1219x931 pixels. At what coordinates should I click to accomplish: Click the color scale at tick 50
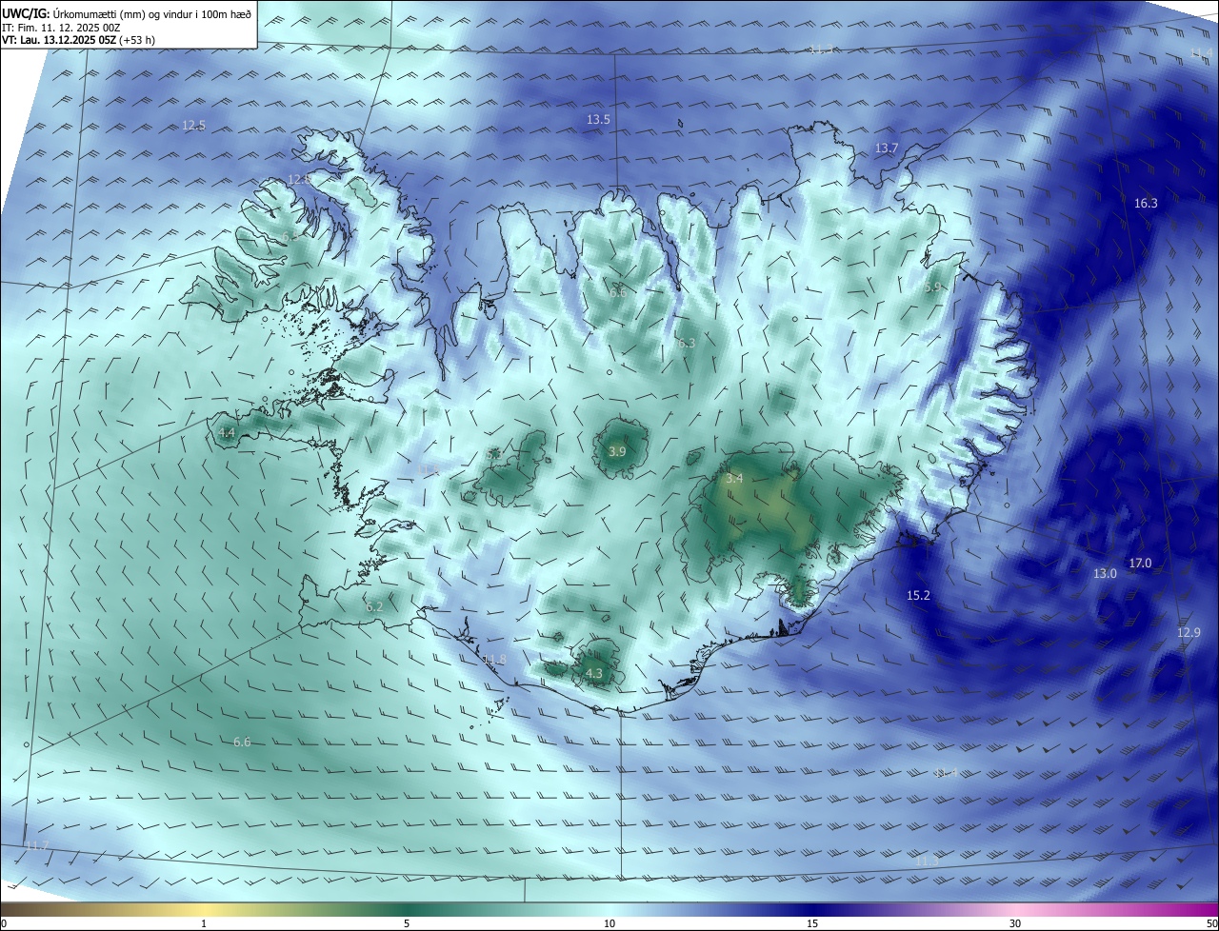pos(1211,923)
